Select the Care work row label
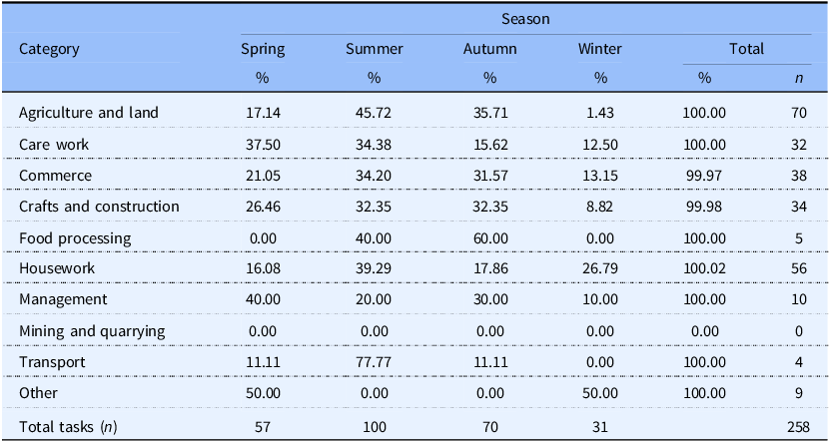This screenshot has height=442, width=830. click(54, 145)
